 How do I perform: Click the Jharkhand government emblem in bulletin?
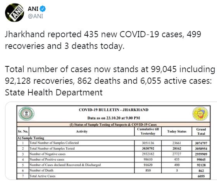coord(26,114)
